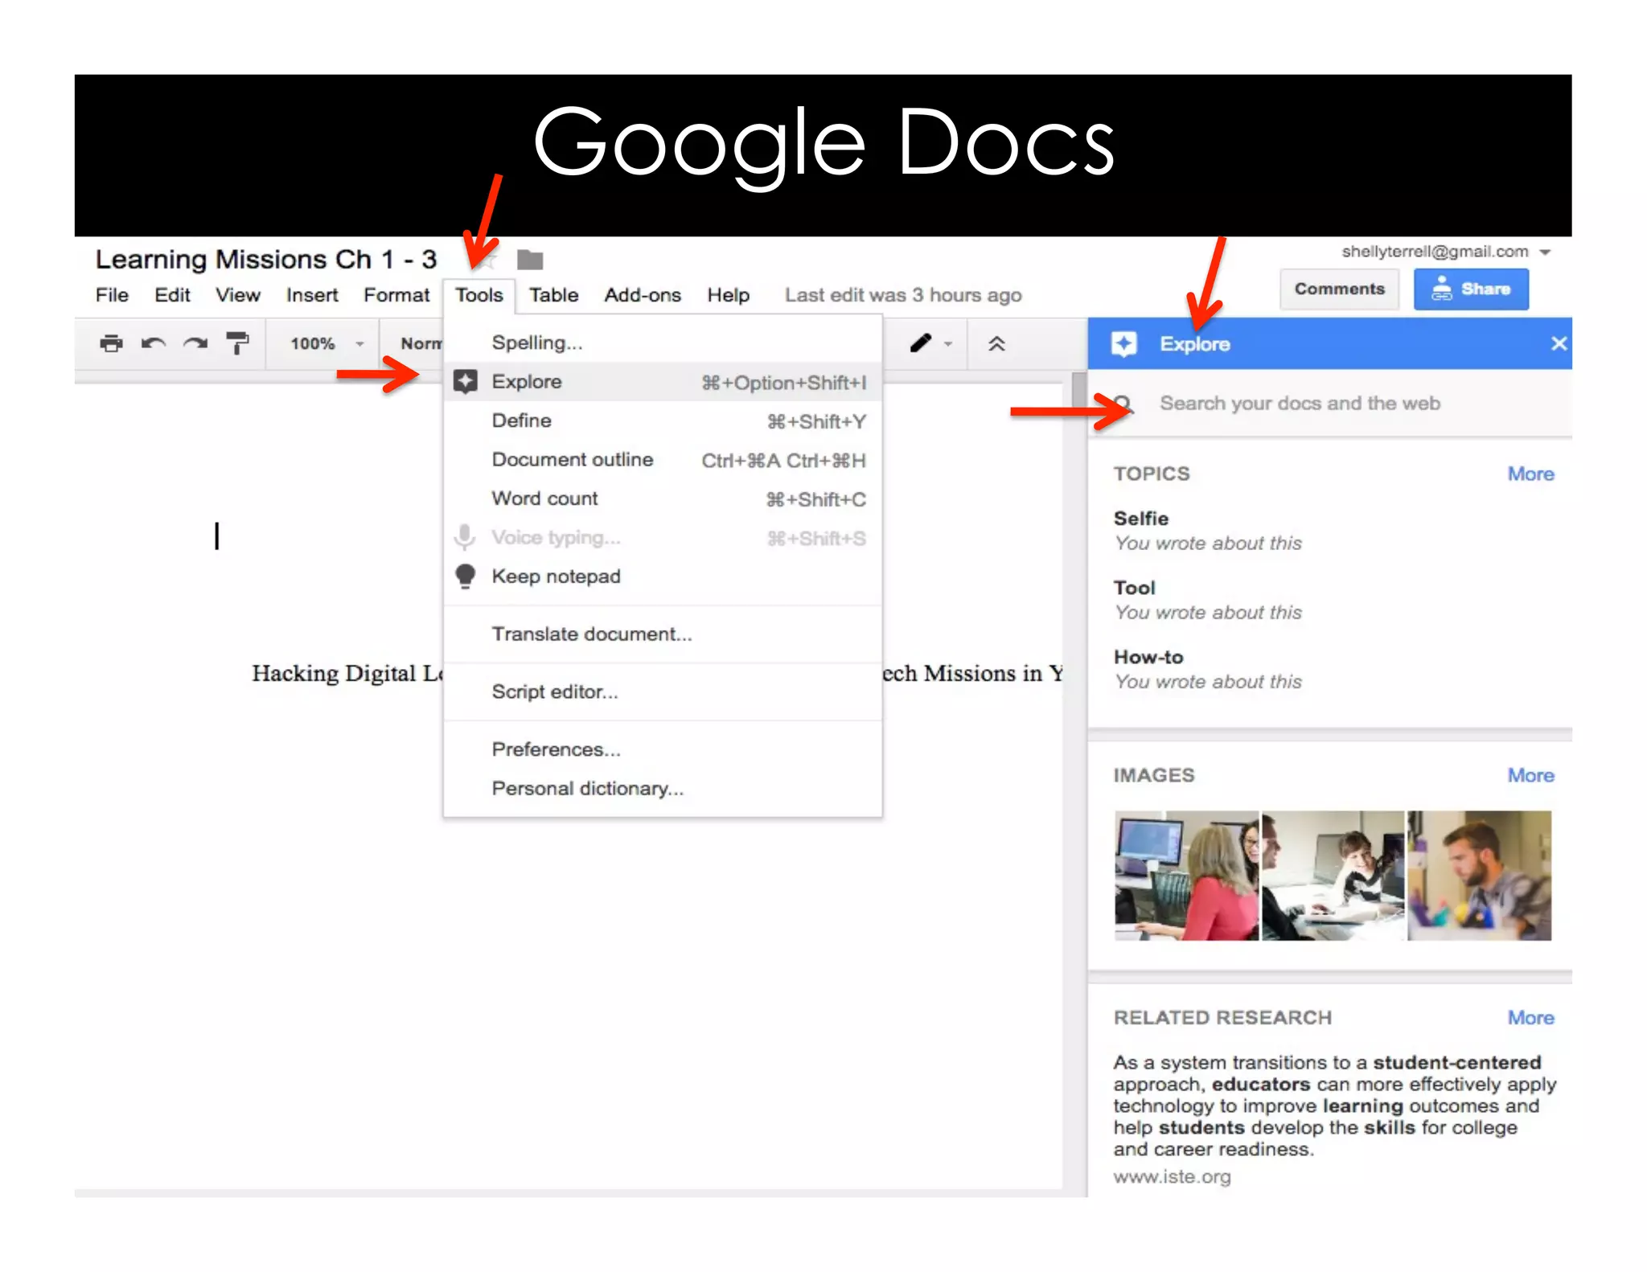Close the Explore panel with X
This screenshot has height=1272, width=1647.
(1559, 344)
